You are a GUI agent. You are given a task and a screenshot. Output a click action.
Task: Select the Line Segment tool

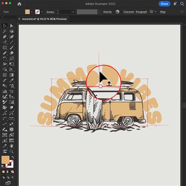coord(11,42)
